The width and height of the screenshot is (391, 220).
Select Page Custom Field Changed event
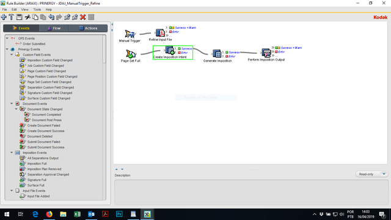(x=46, y=71)
